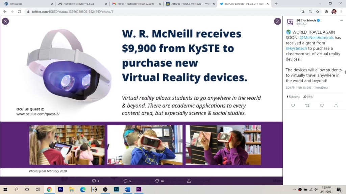The height and width of the screenshot is (194, 346).
Task: Like the tweet with the sidebar heart
Action: [322, 105]
